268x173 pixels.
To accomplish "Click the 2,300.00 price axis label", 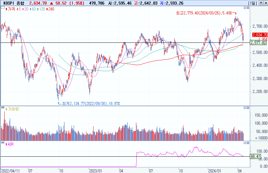I will coord(260,78).
